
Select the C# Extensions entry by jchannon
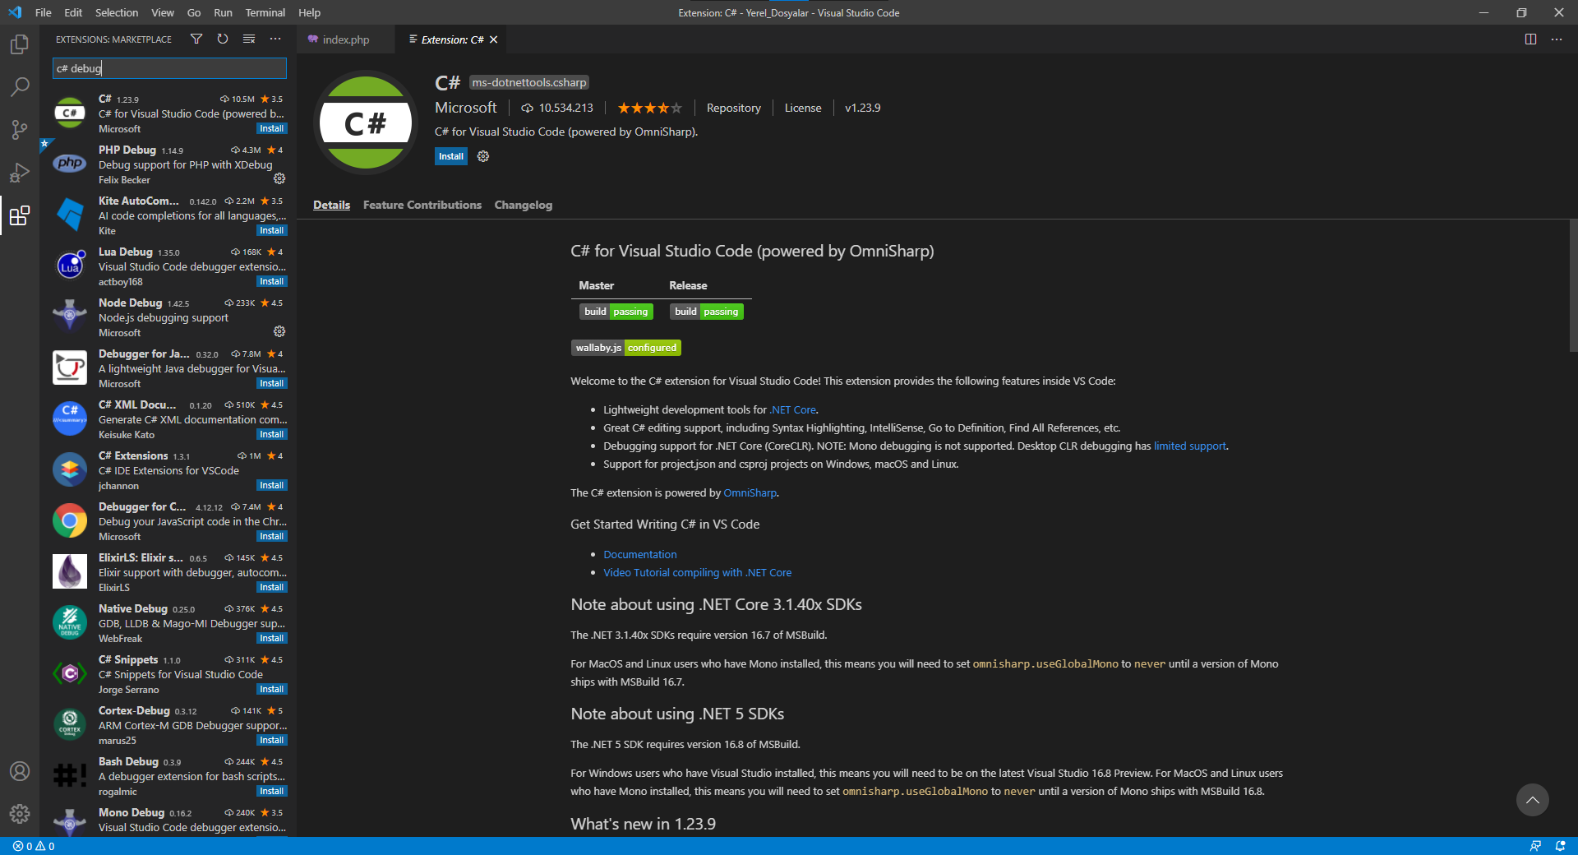pos(169,469)
